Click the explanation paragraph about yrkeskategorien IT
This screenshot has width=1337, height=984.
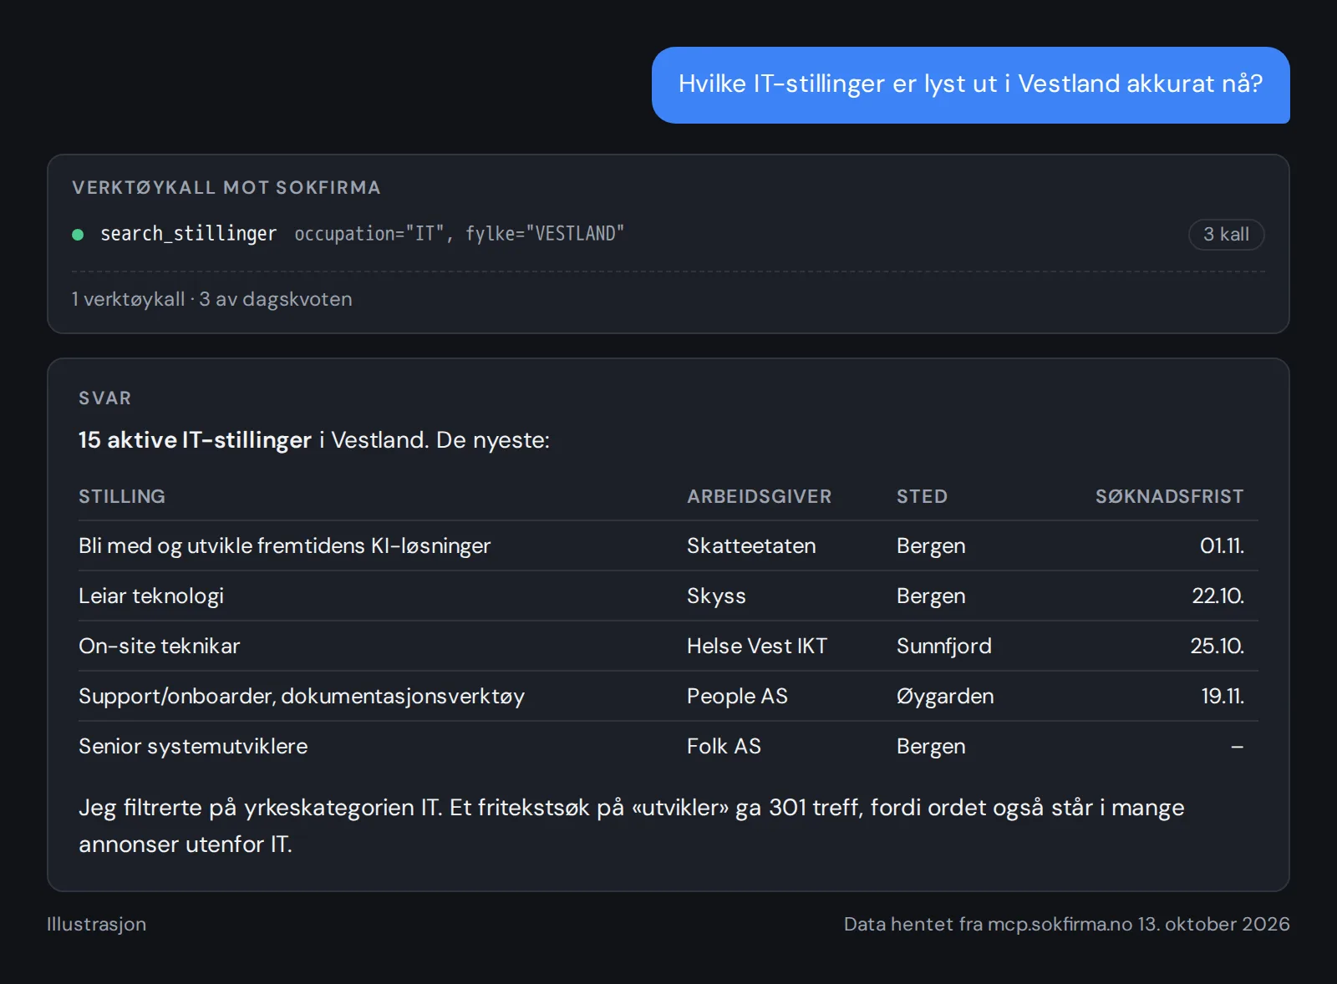tap(632, 825)
